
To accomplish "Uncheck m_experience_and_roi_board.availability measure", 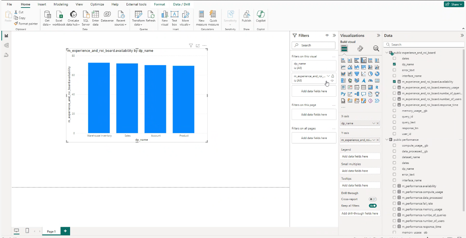I will click(394, 82).
